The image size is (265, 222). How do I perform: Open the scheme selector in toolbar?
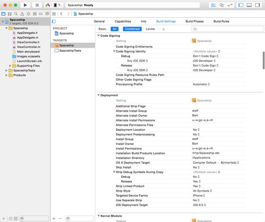point(53,5)
